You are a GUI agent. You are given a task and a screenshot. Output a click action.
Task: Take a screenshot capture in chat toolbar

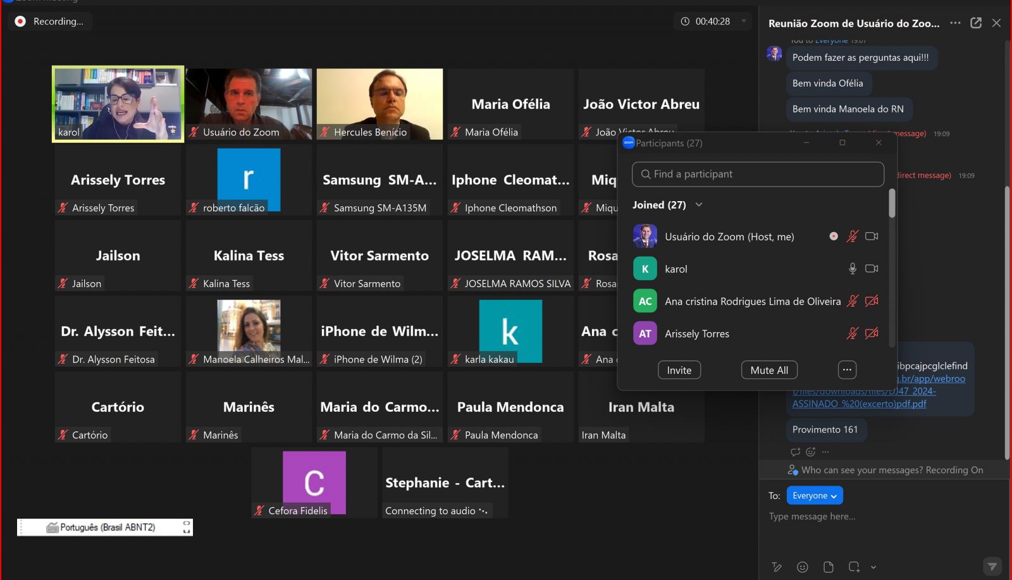[x=854, y=567]
